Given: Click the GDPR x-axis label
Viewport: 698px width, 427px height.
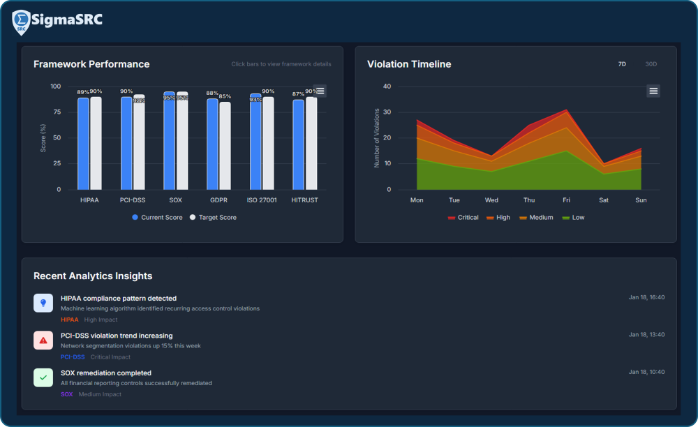Looking at the screenshot, I should [x=218, y=200].
